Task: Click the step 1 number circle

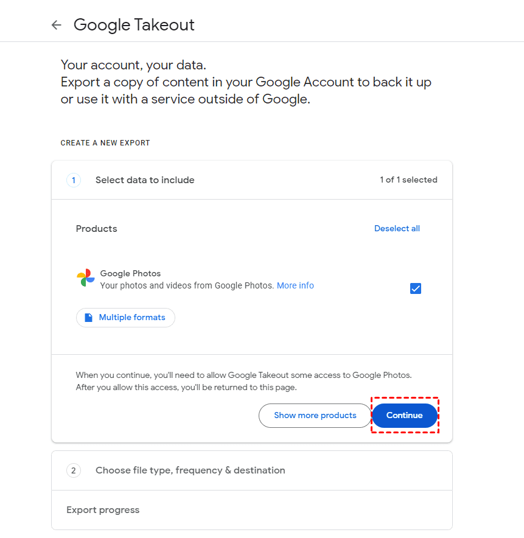Action: coord(74,180)
